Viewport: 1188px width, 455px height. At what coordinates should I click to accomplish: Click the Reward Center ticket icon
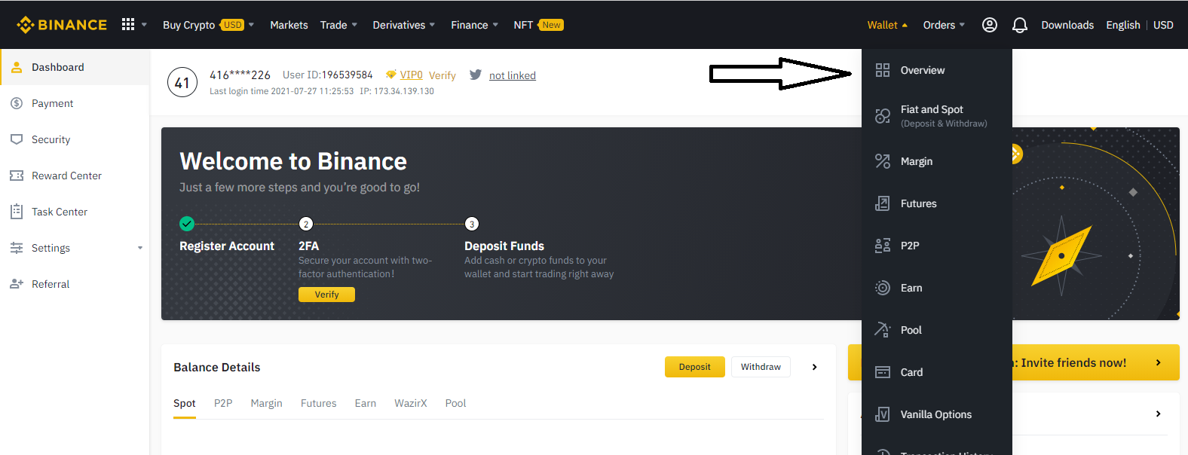[x=17, y=176]
